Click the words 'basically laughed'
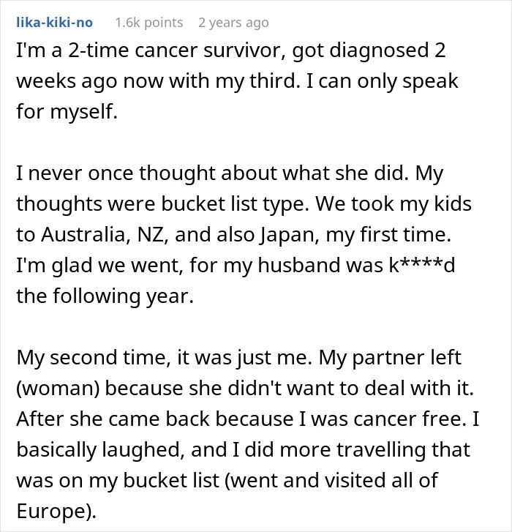512x532 pixels. pos(101,450)
